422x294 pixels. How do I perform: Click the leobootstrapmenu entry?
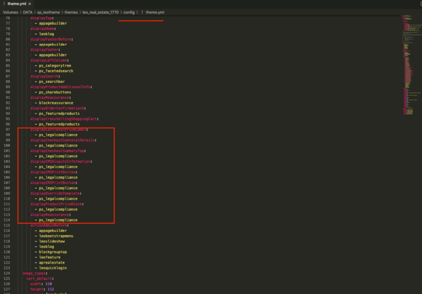[x=56, y=236]
